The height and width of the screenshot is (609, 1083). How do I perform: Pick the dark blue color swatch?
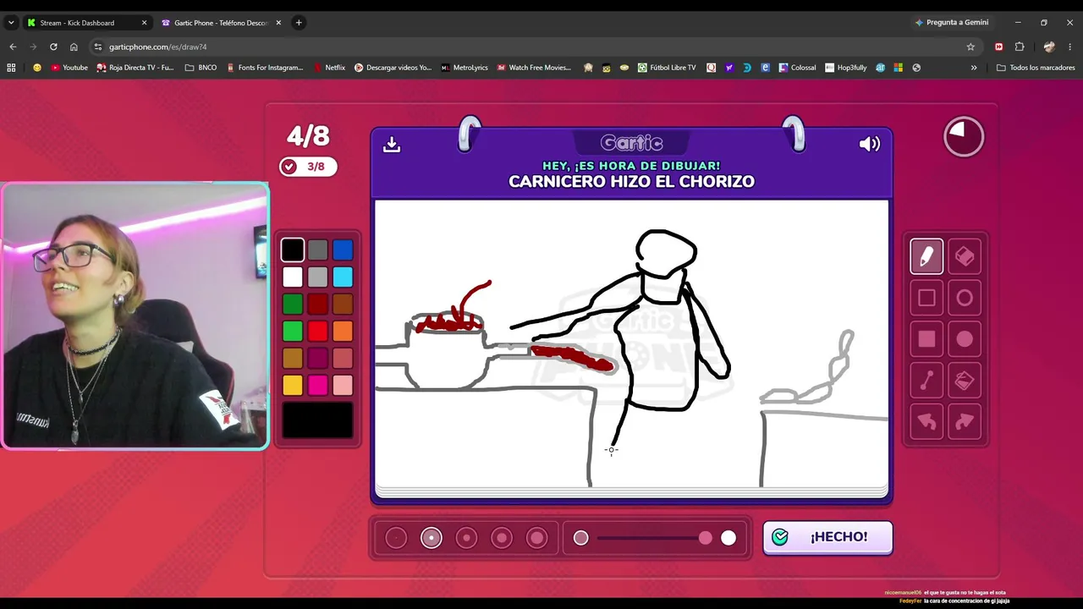tap(343, 250)
